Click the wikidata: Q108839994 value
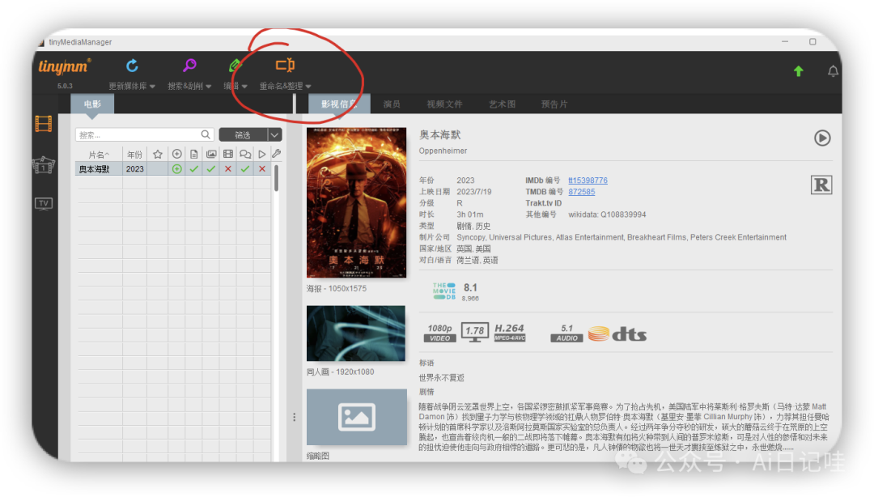 tap(607, 215)
